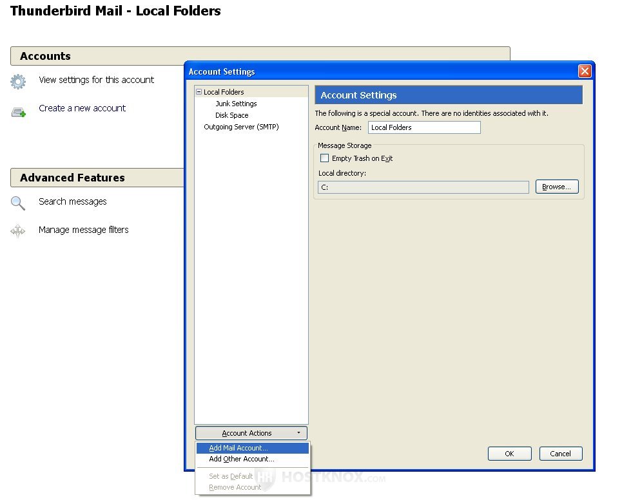Close the Account Settings dialog
Image resolution: width=642 pixels, height=500 pixels.
click(584, 71)
